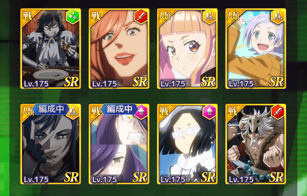Image resolution: width=307 pixels, height=196 pixels.
Task: Click 編成中 badge on the dark-haired man card
Action: [x=51, y=109]
